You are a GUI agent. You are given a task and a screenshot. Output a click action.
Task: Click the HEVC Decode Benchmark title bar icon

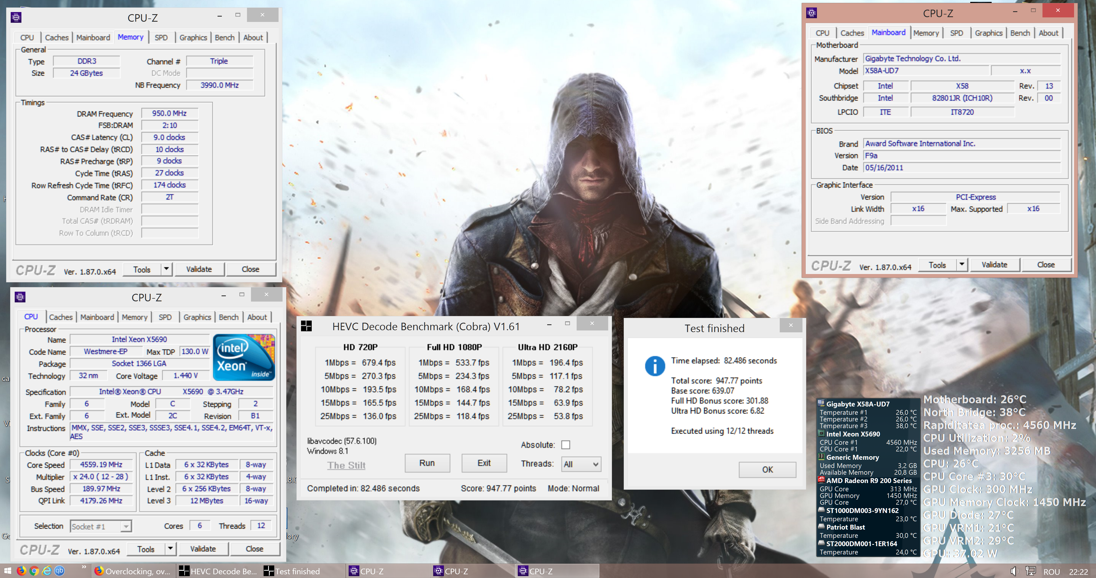click(x=306, y=326)
